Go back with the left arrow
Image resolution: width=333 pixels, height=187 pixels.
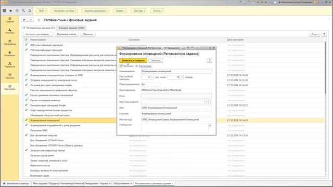point(24,20)
